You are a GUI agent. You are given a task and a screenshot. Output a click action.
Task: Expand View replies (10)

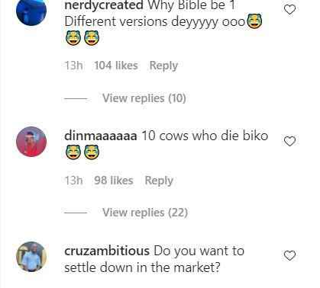[144, 98]
